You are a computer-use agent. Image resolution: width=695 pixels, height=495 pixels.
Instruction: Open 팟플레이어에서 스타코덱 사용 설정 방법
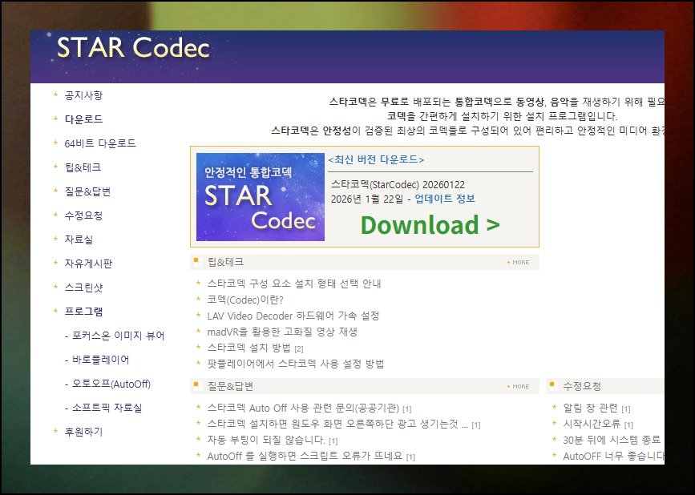click(x=296, y=364)
